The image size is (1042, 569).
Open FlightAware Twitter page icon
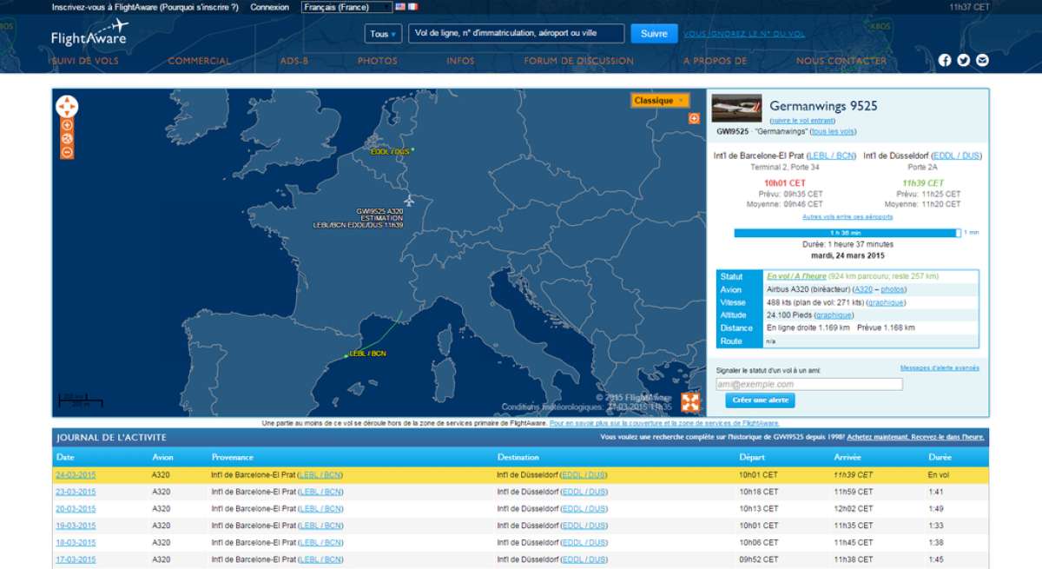click(x=964, y=60)
